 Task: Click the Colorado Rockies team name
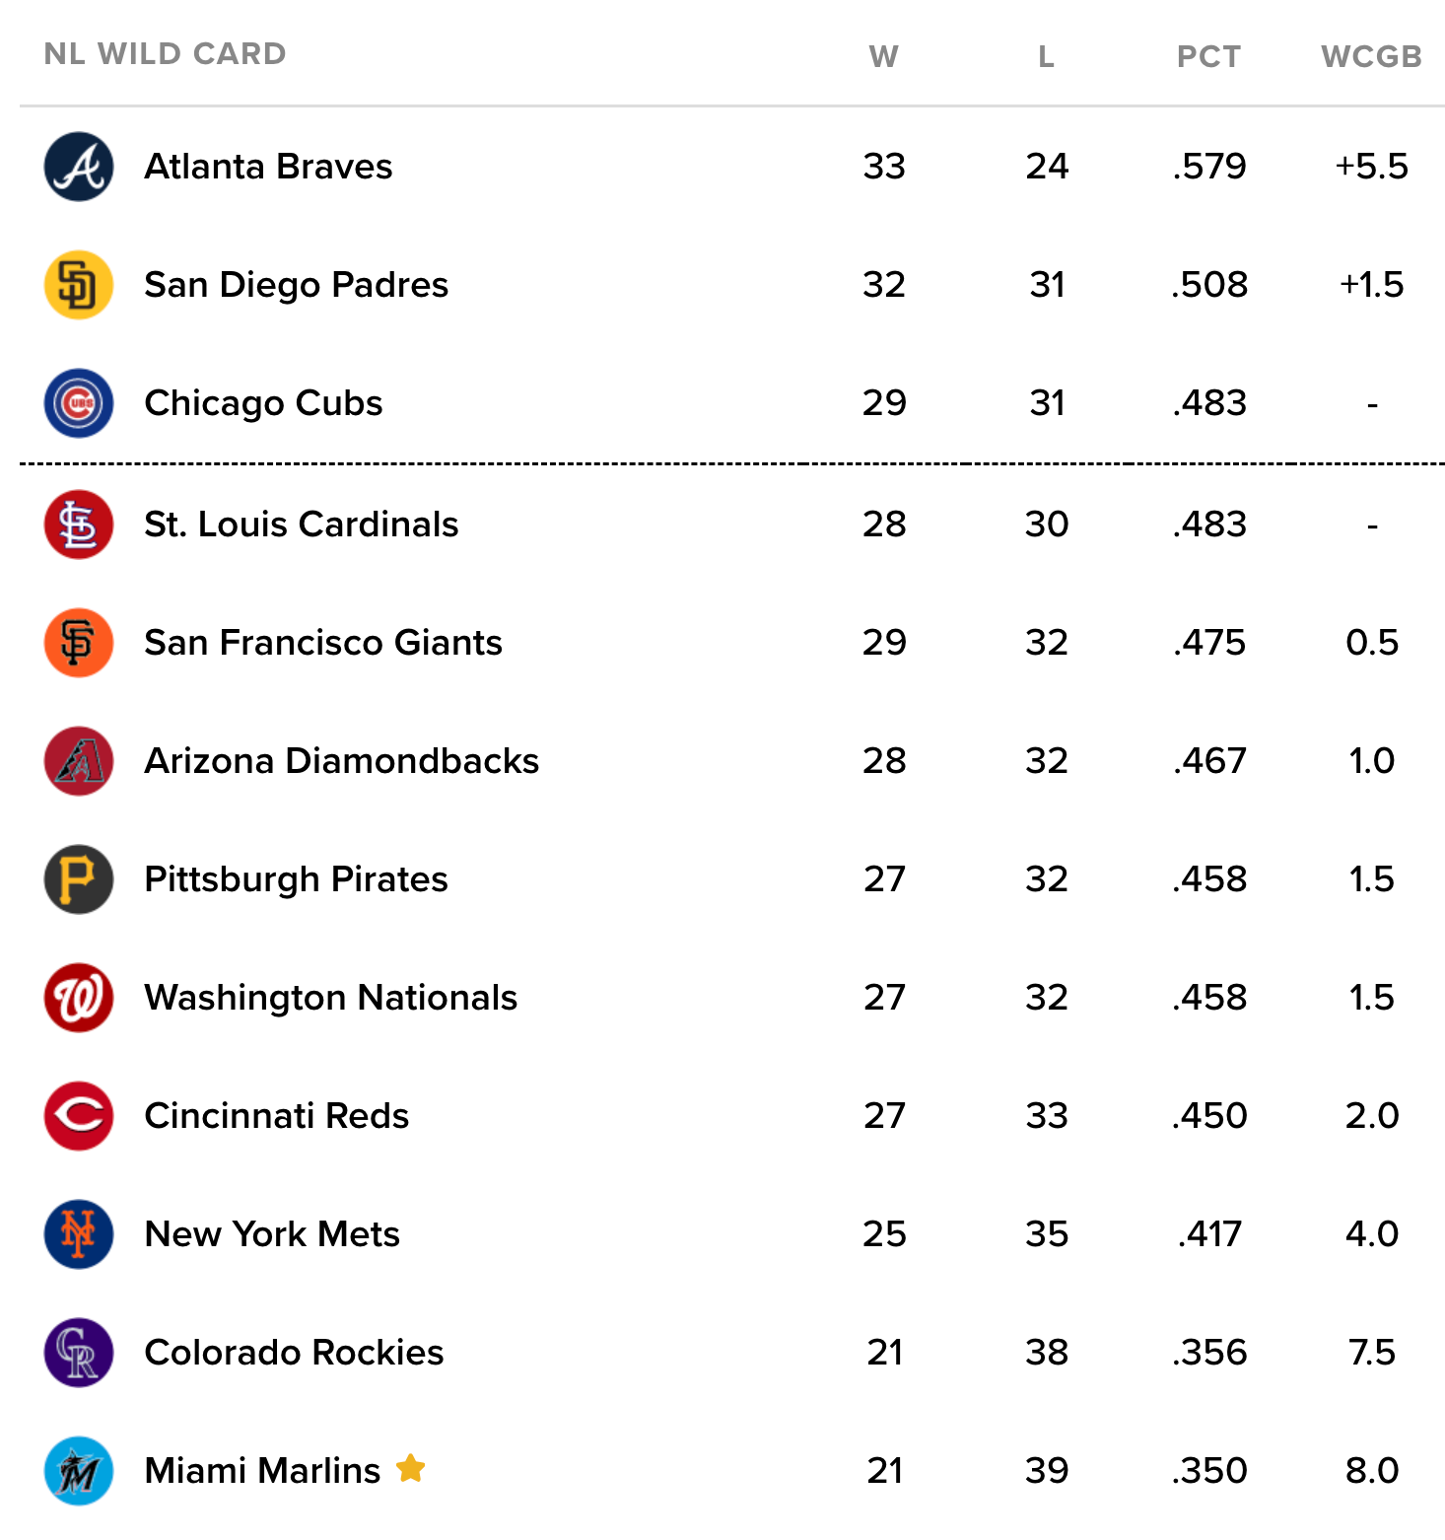(x=294, y=1353)
